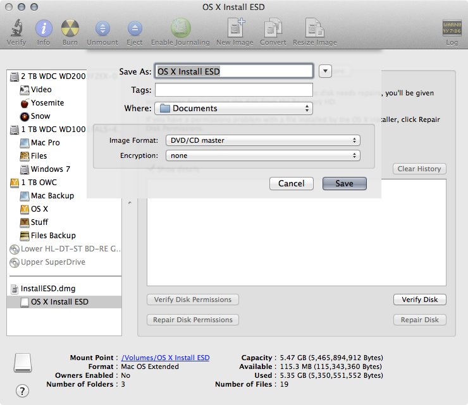Select the InstallESD.dmg image icon

point(15,289)
